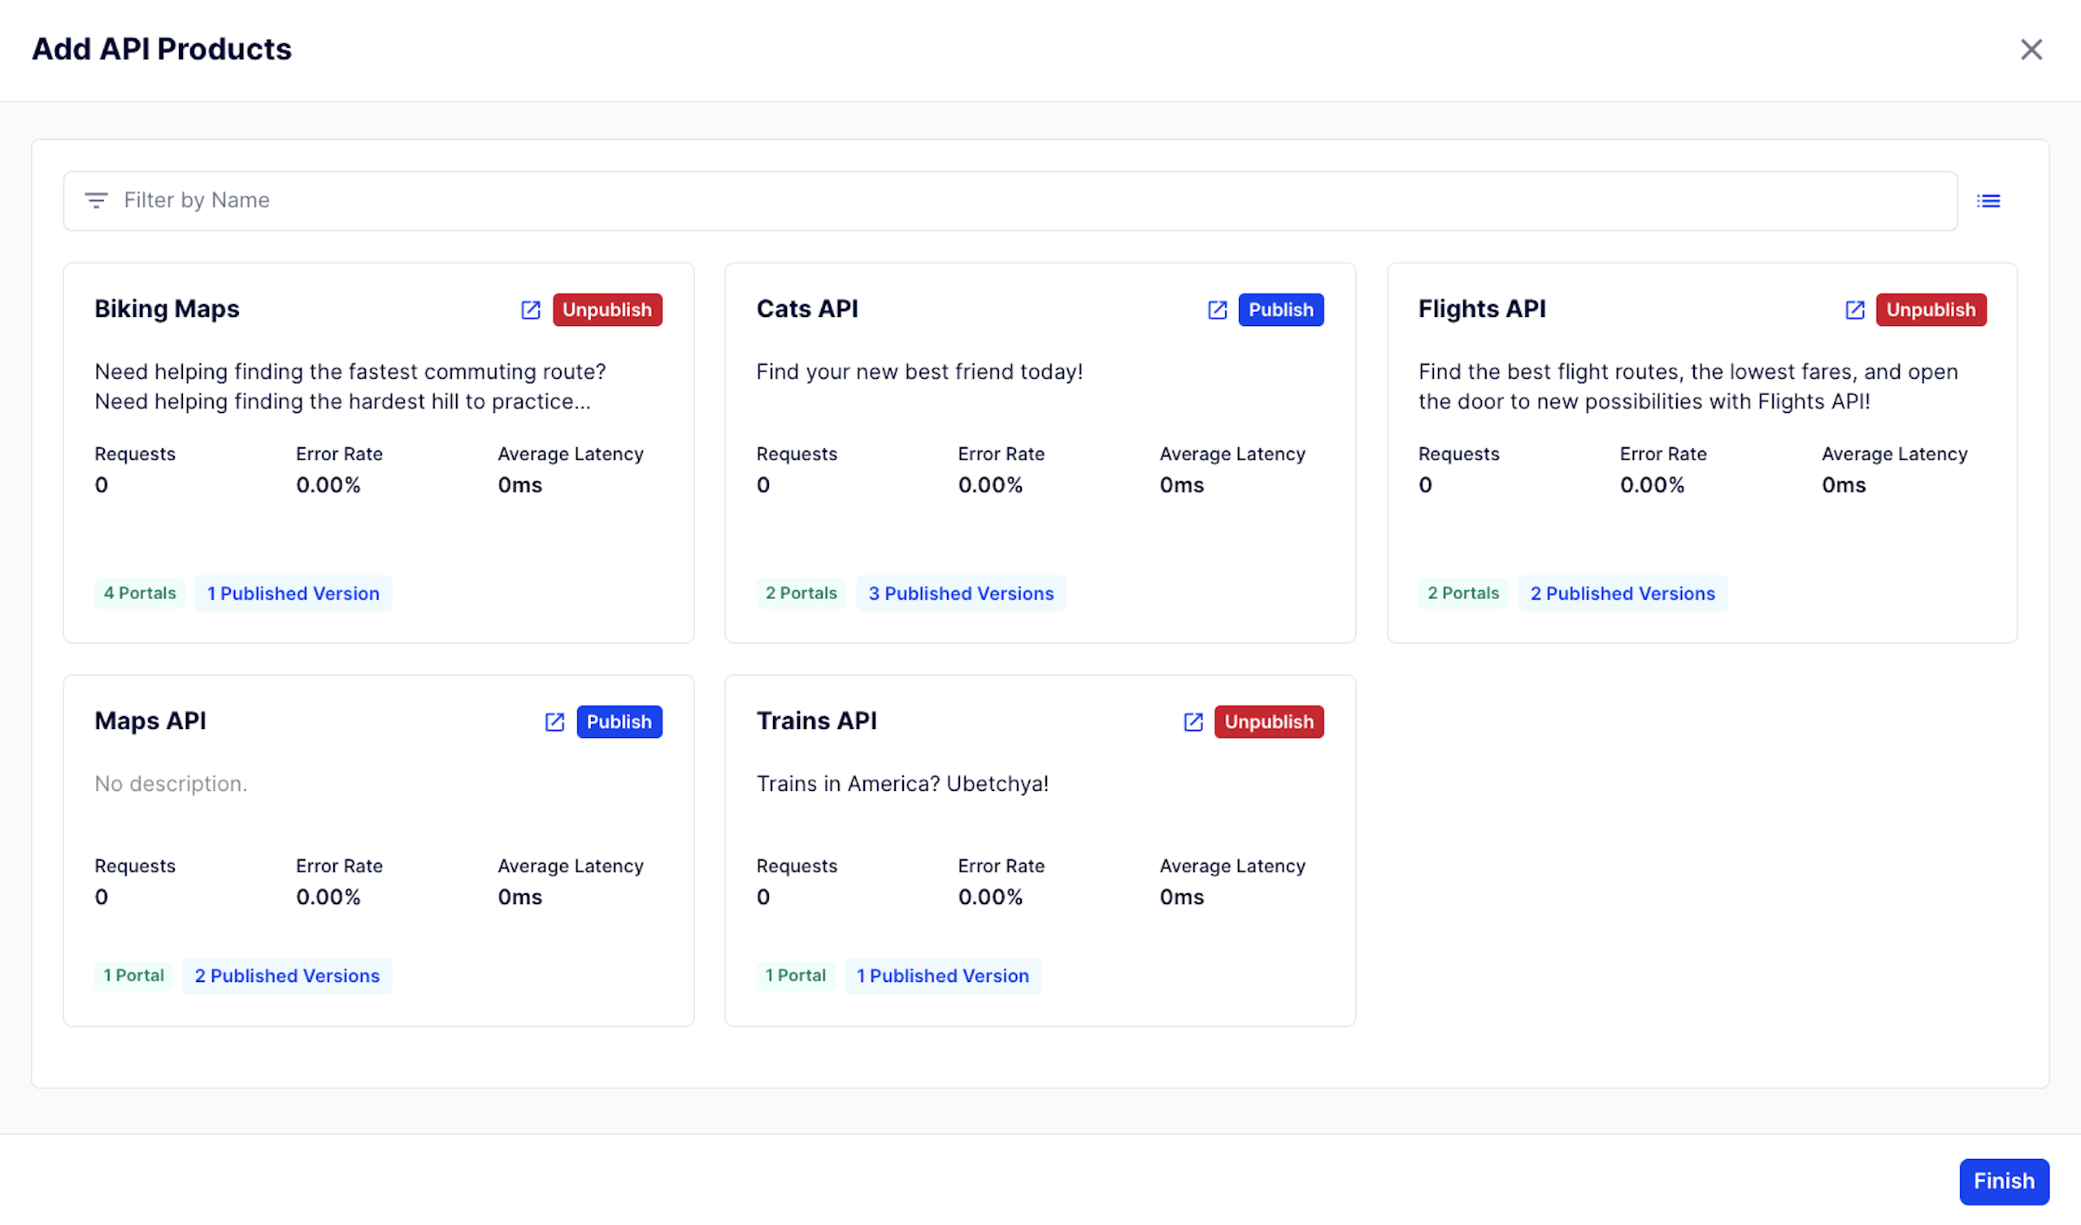The image size is (2081, 1225).
Task: Open Maps API external link icon
Action: (554, 722)
